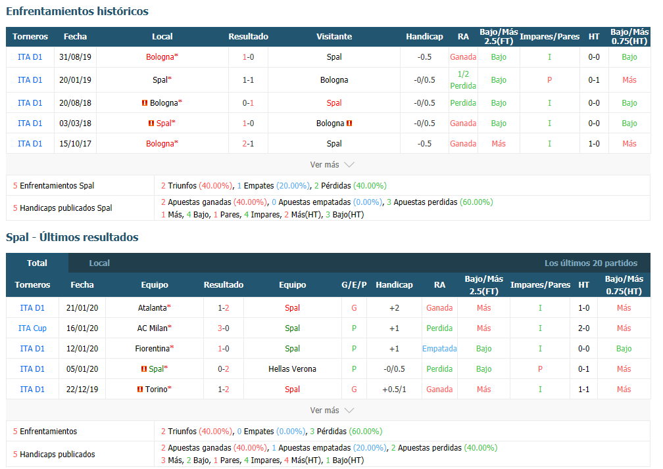This screenshot has width=663, height=469.
Task: Click '5 Handicaps publicados Spal' label
Action: coord(62,208)
